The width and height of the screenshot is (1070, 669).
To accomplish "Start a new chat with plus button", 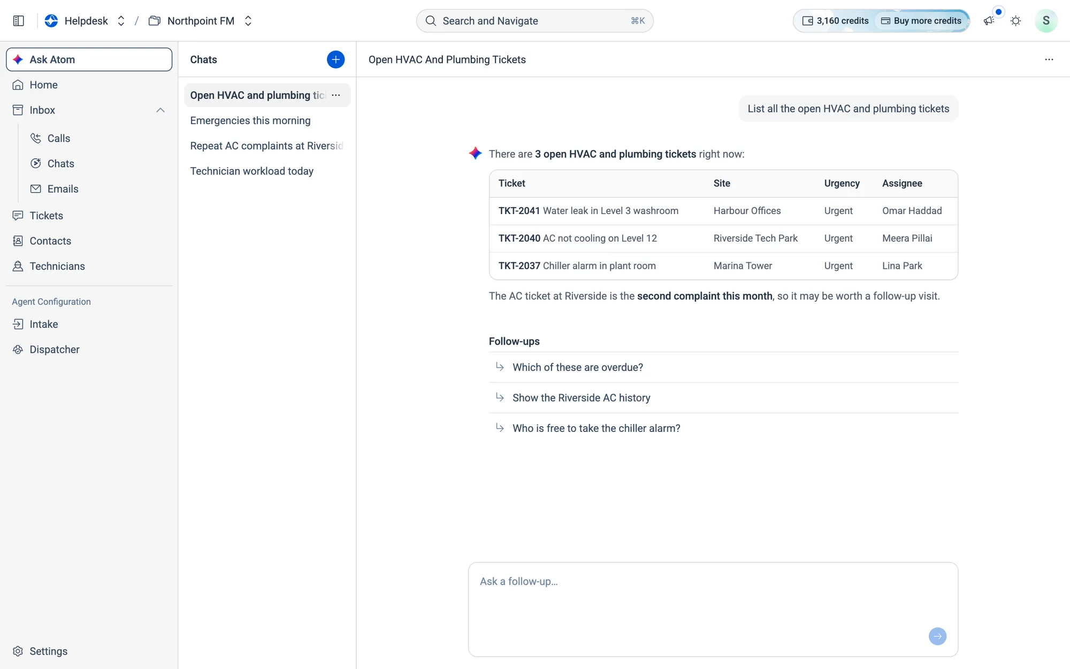I will [x=335, y=59].
